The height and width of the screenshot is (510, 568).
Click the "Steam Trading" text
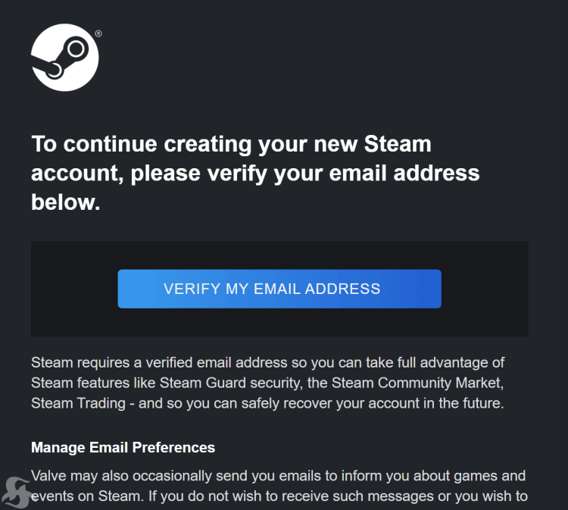(x=78, y=403)
